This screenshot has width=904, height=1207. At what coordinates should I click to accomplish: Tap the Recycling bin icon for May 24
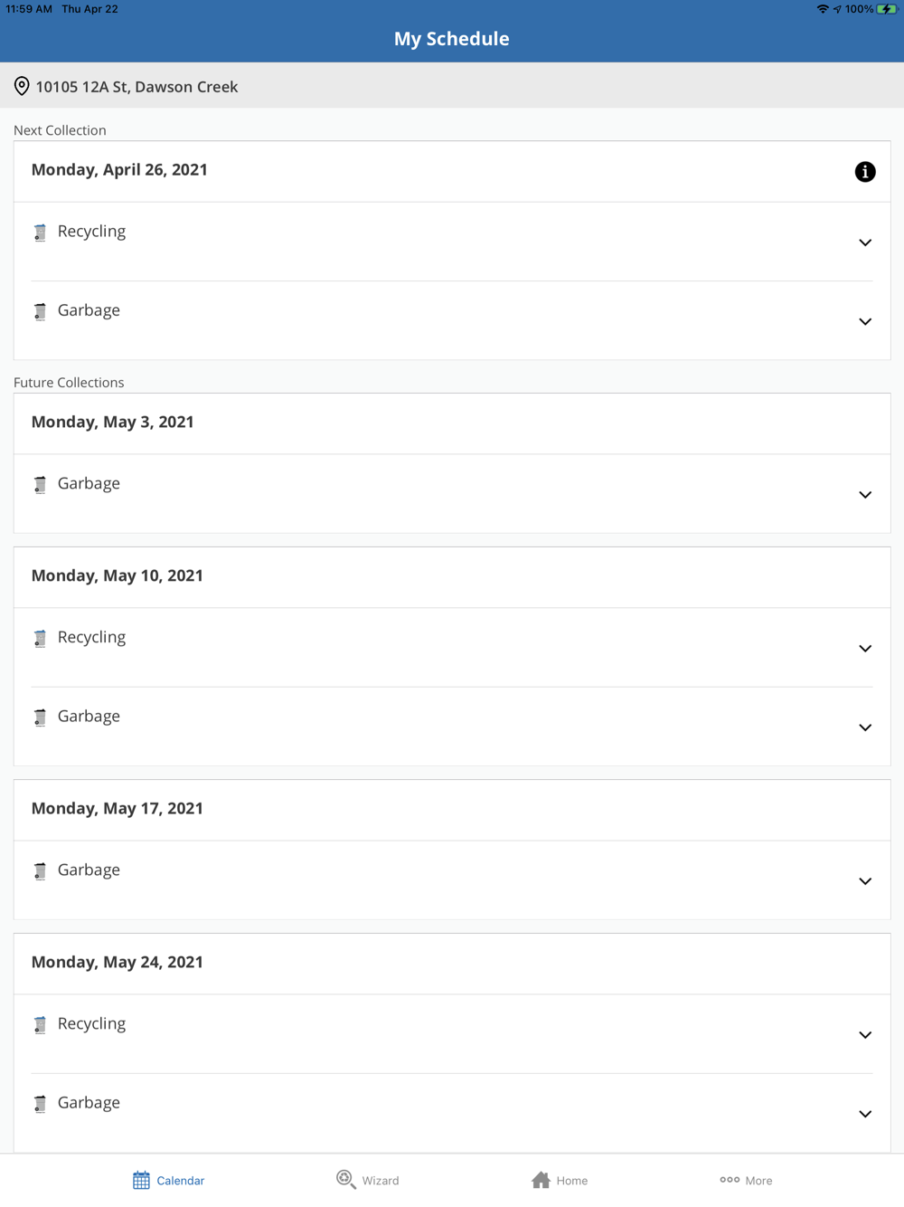click(40, 1025)
